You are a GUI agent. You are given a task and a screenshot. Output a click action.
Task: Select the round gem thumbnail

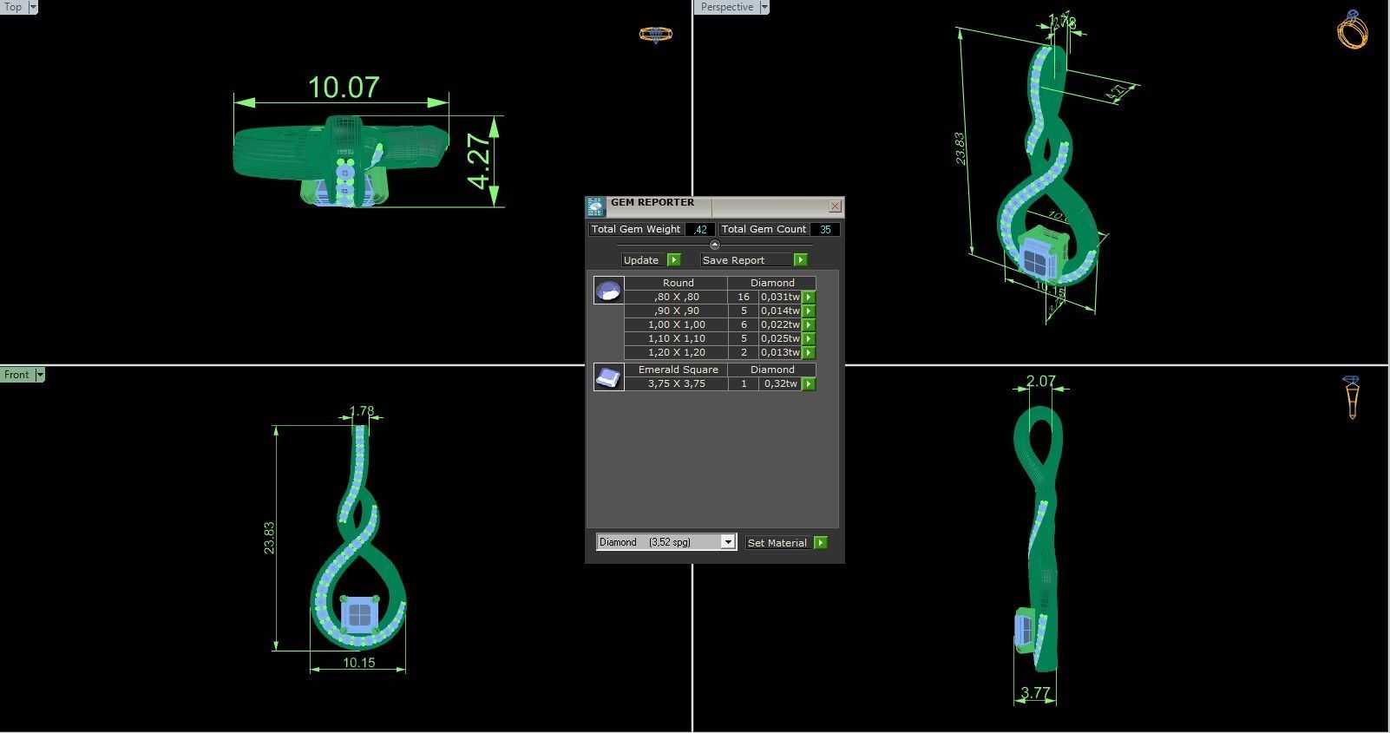click(x=608, y=291)
